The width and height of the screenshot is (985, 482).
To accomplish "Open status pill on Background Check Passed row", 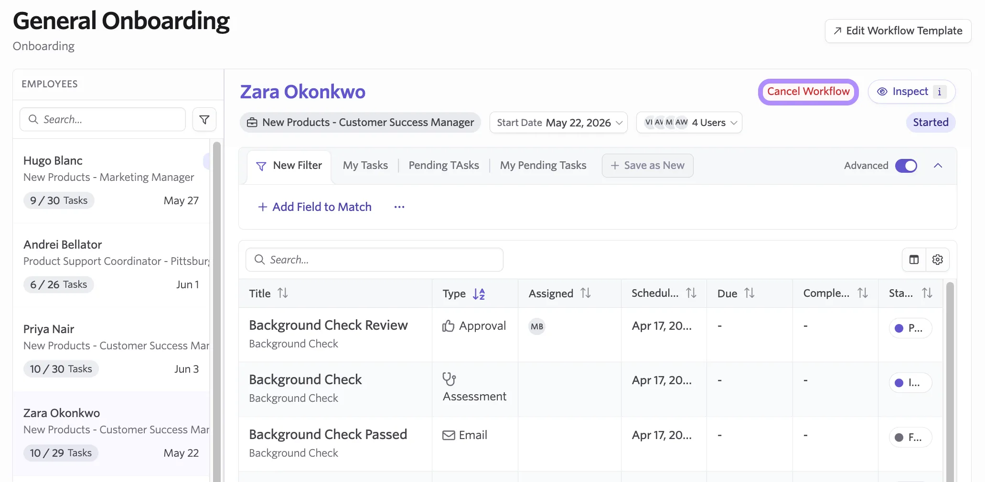I will pyautogui.click(x=910, y=437).
